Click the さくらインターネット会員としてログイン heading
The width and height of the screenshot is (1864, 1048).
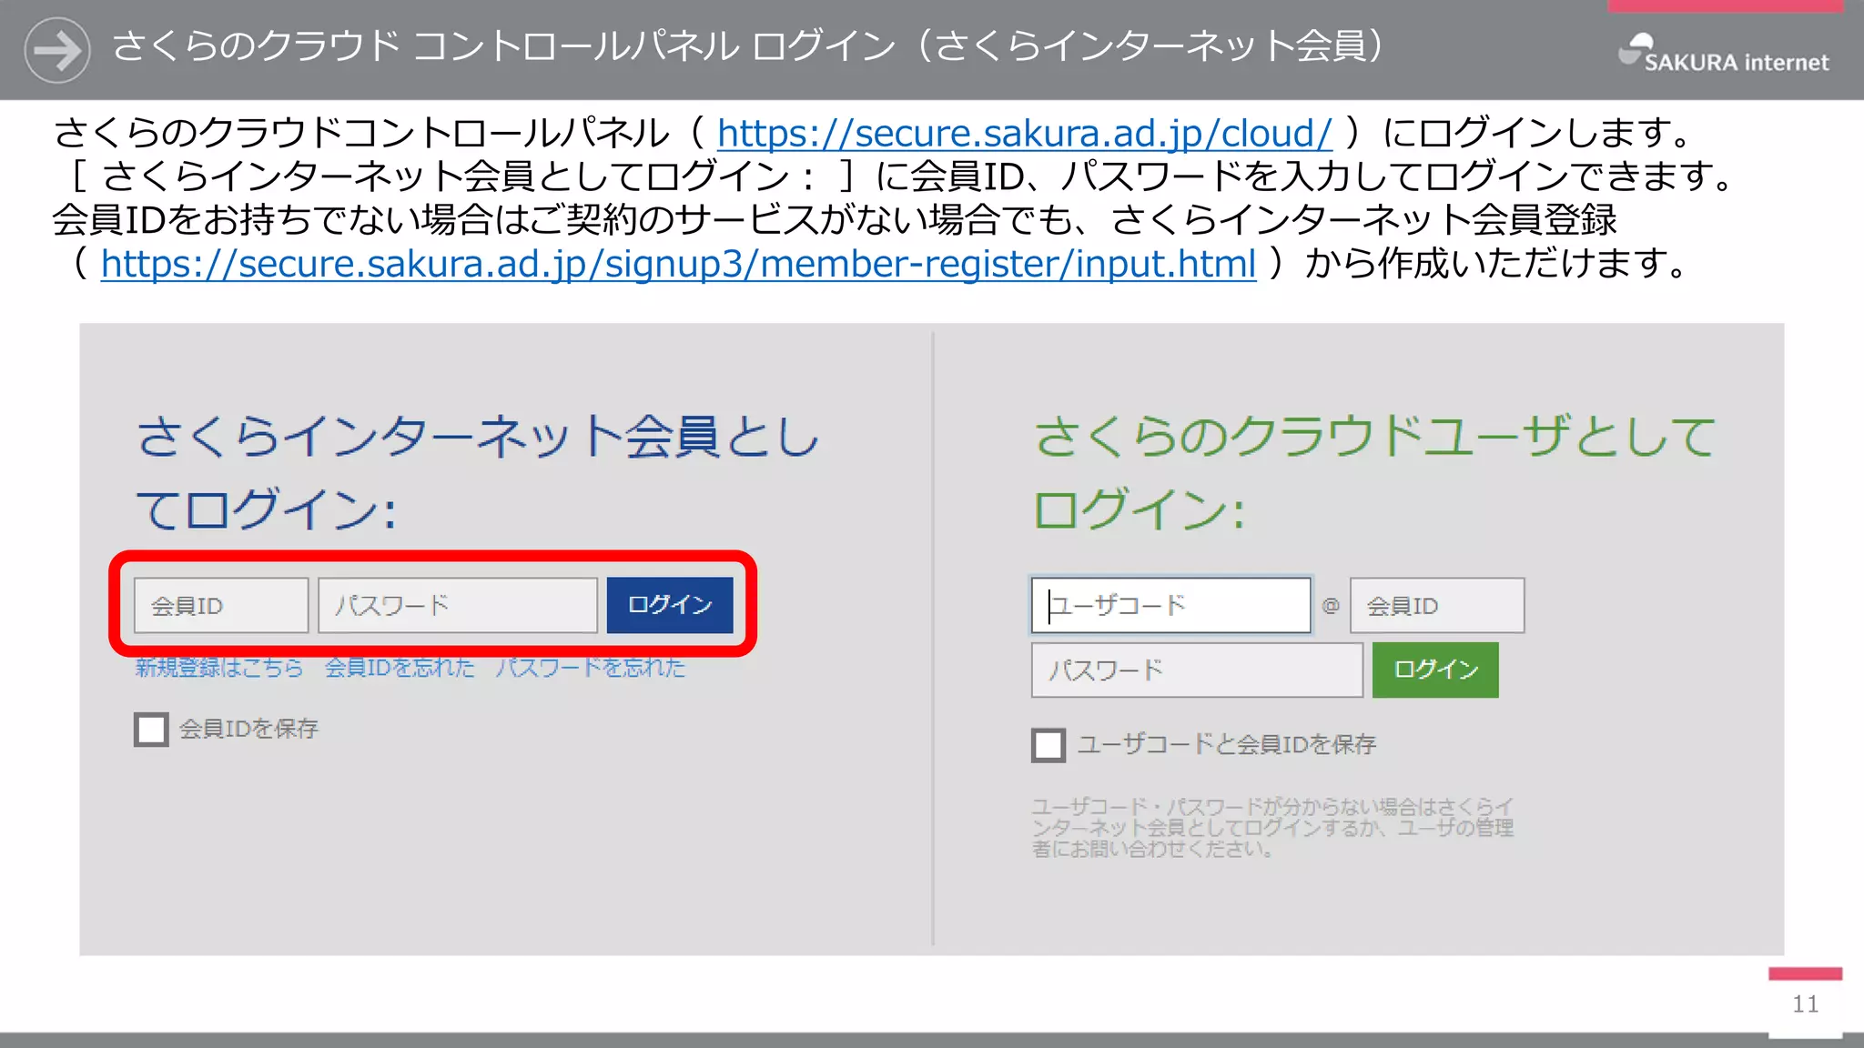click(478, 472)
